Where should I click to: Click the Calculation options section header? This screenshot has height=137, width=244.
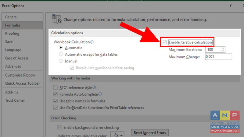coord(67,33)
